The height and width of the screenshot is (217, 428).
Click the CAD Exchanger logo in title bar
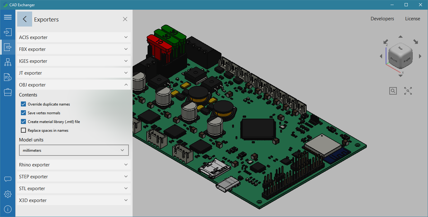click(x=5, y=5)
